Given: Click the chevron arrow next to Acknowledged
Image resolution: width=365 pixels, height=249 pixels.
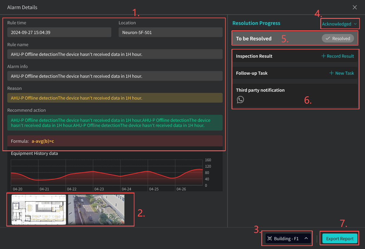Looking at the screenshot, I should click(x=355, y=24).
